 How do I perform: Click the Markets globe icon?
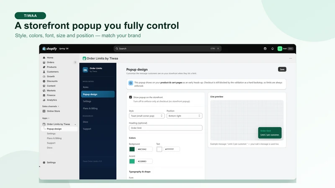[x=44, y=91]
